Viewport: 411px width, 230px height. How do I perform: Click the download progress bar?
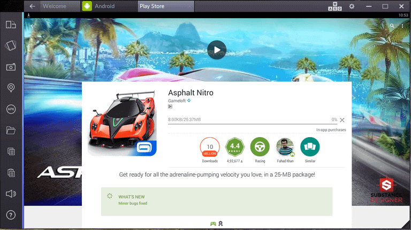click(x=253, y=124)
